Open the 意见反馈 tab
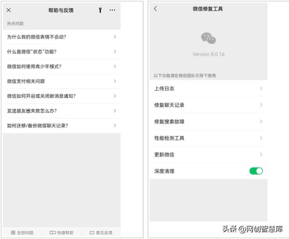 101,233
